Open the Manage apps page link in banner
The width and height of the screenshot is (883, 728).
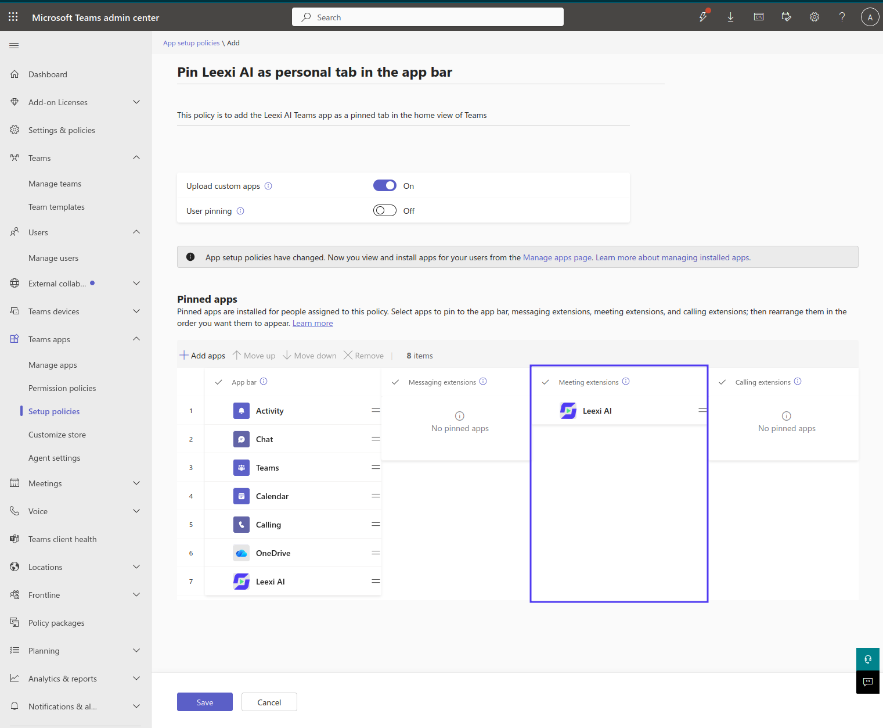pyautogui.click(x=557, y=257)
